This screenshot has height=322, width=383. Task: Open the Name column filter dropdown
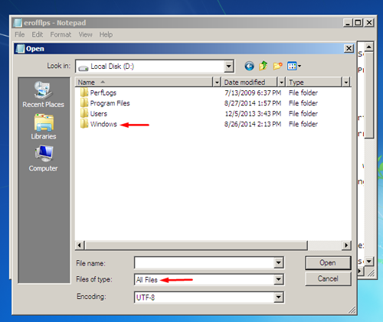[x=217, y=83]
